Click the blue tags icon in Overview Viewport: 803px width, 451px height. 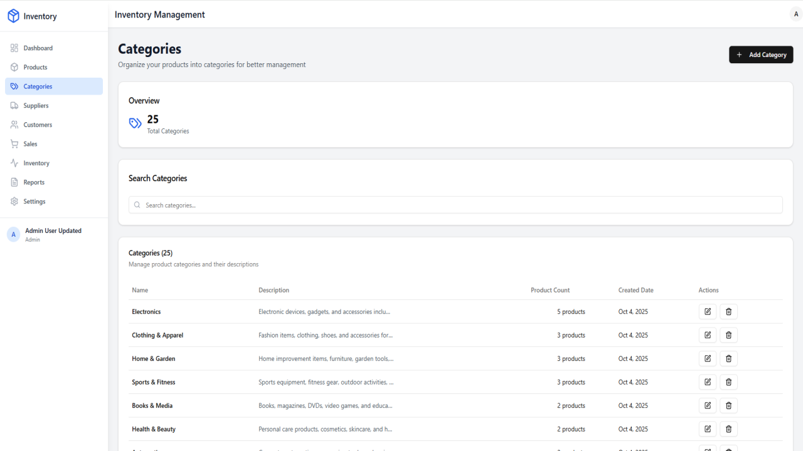click(136, 123)
